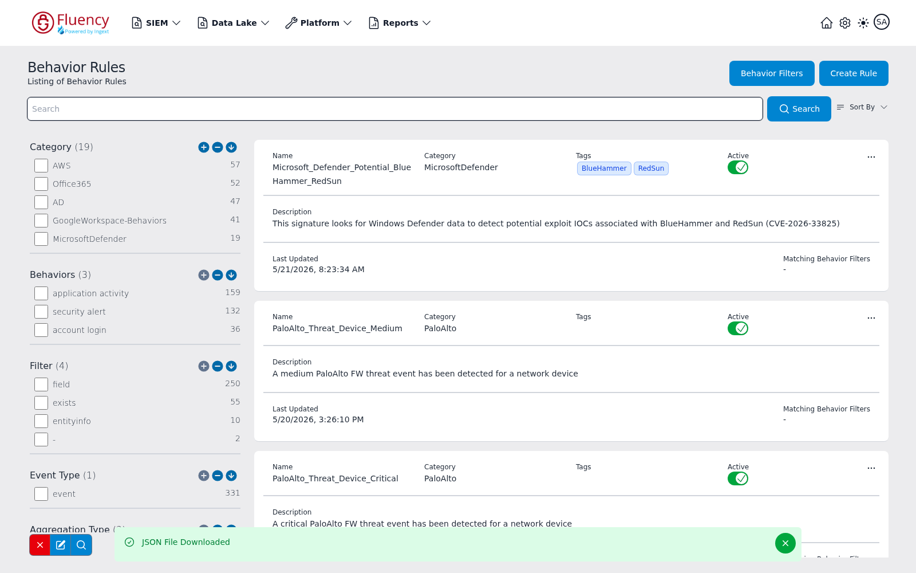Go to the home page icon
The image size is (916, 573).
click(827, 23)
